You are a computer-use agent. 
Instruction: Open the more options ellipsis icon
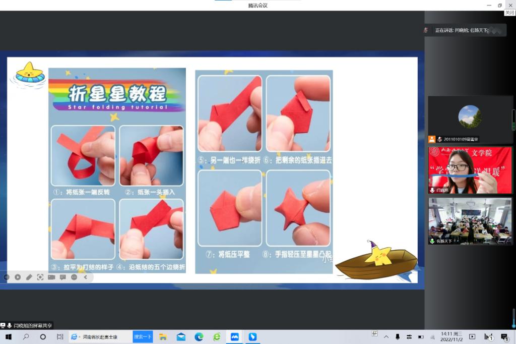coord(74,277)
